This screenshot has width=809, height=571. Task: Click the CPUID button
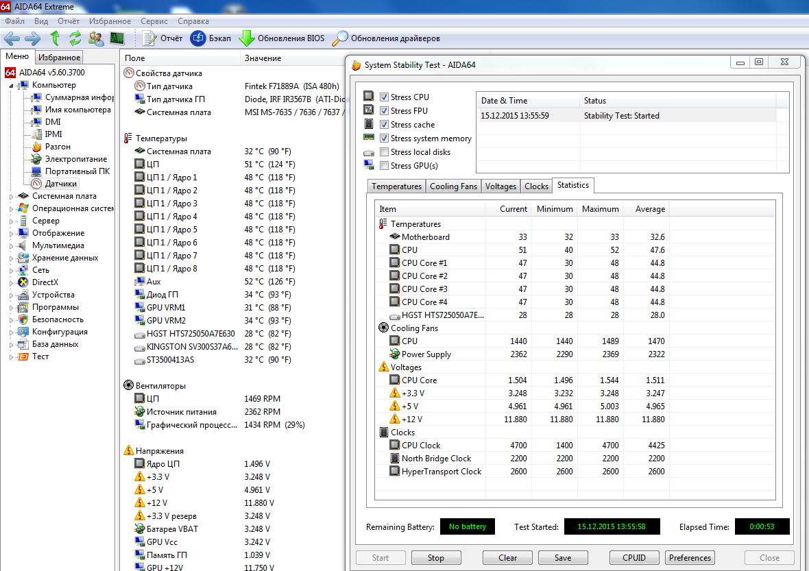[x=634, y=557]
